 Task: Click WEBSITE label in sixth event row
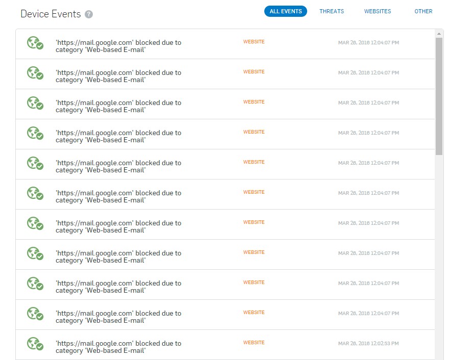(x=254, y=192)
